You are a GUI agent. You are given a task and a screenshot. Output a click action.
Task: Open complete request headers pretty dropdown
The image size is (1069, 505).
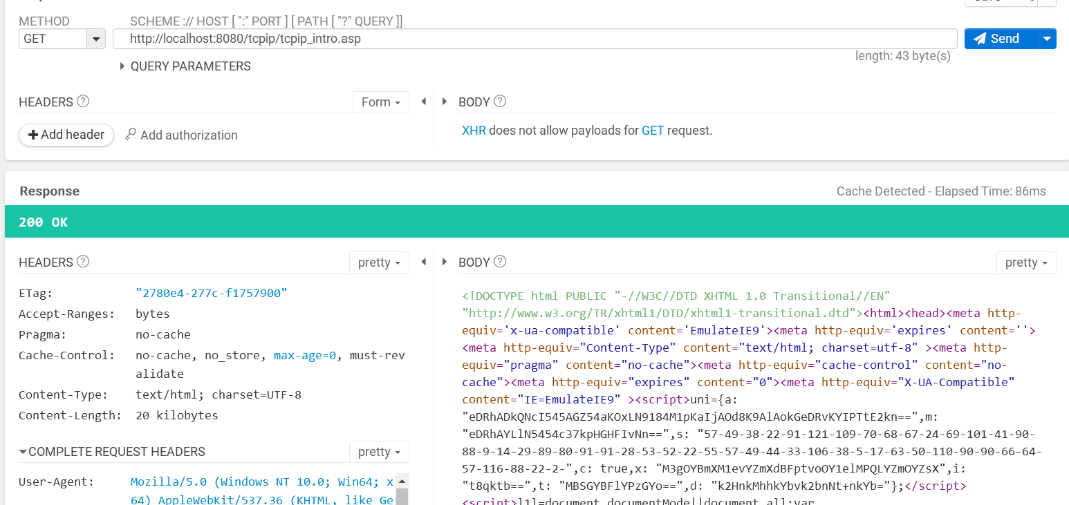coord(380,452)
